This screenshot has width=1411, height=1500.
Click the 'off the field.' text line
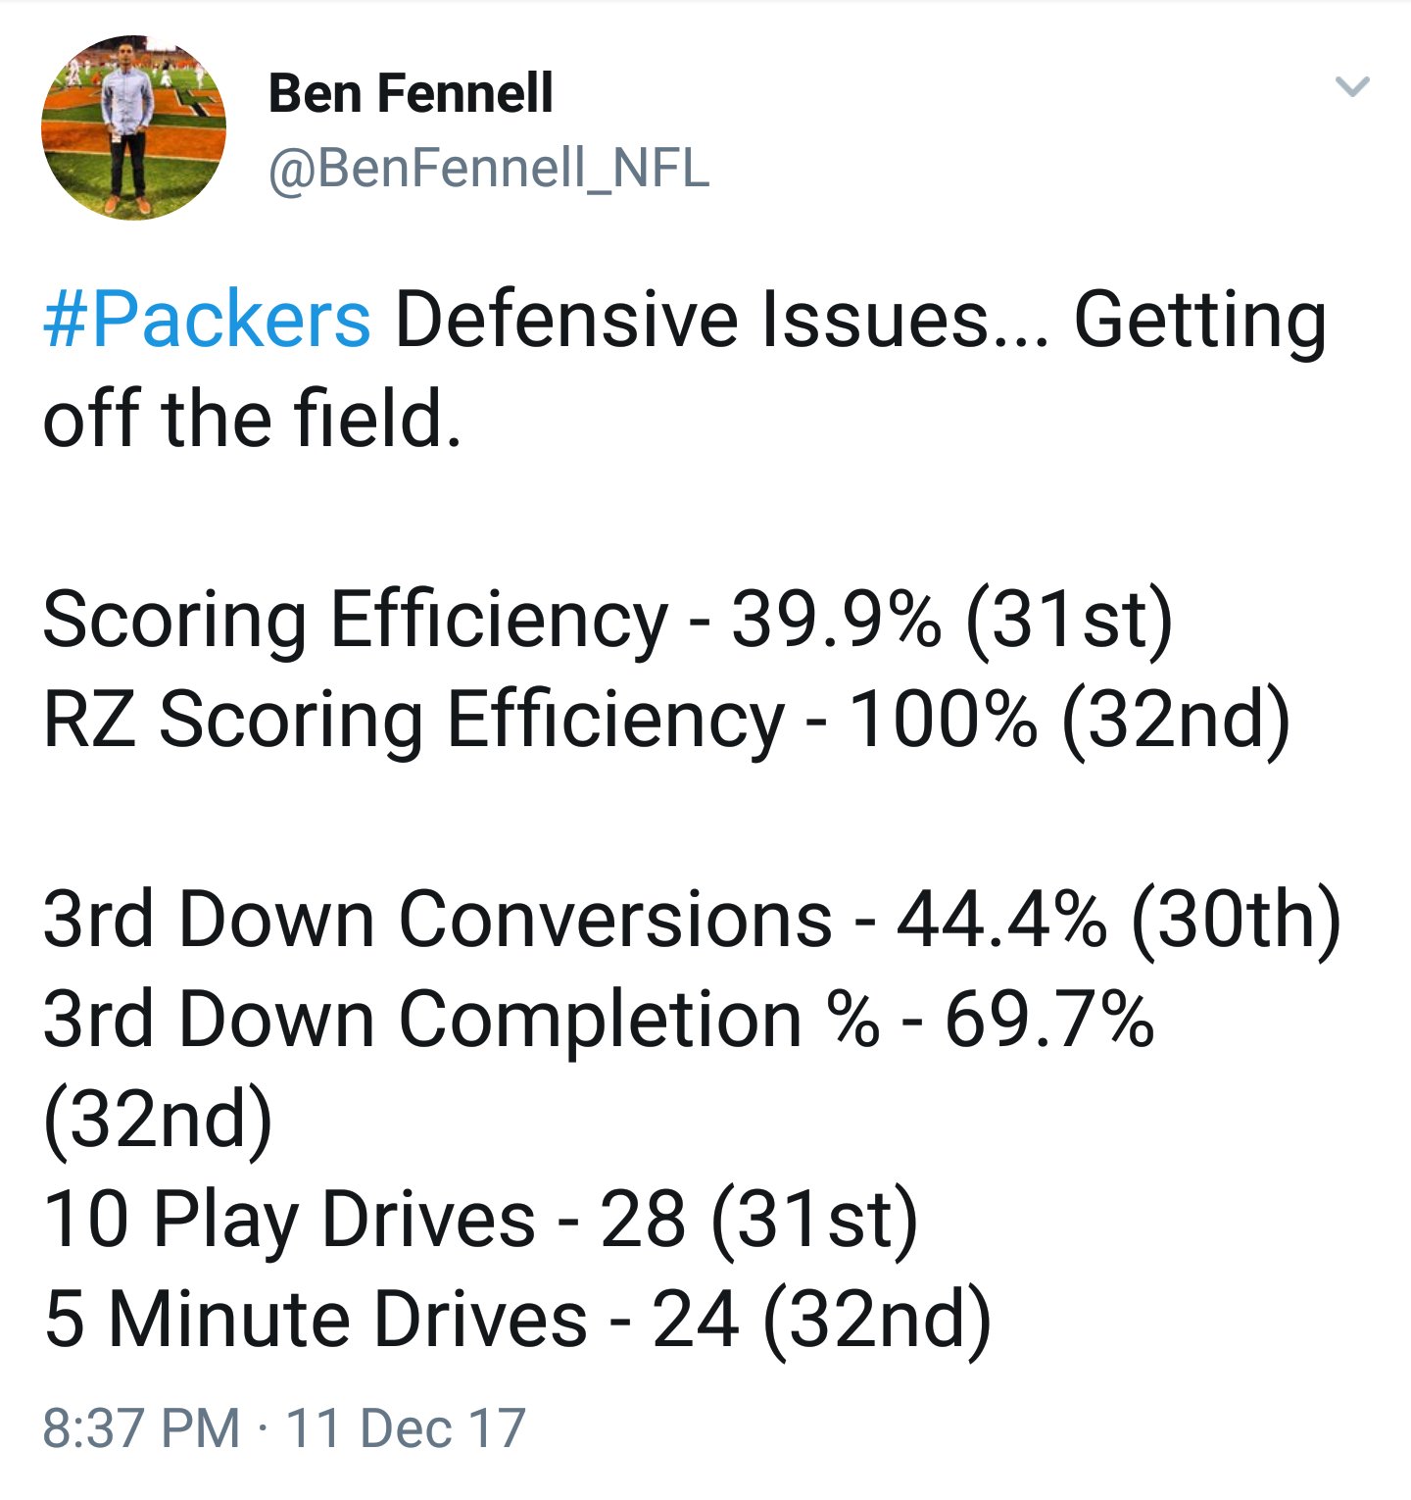(x=252, y=420)
